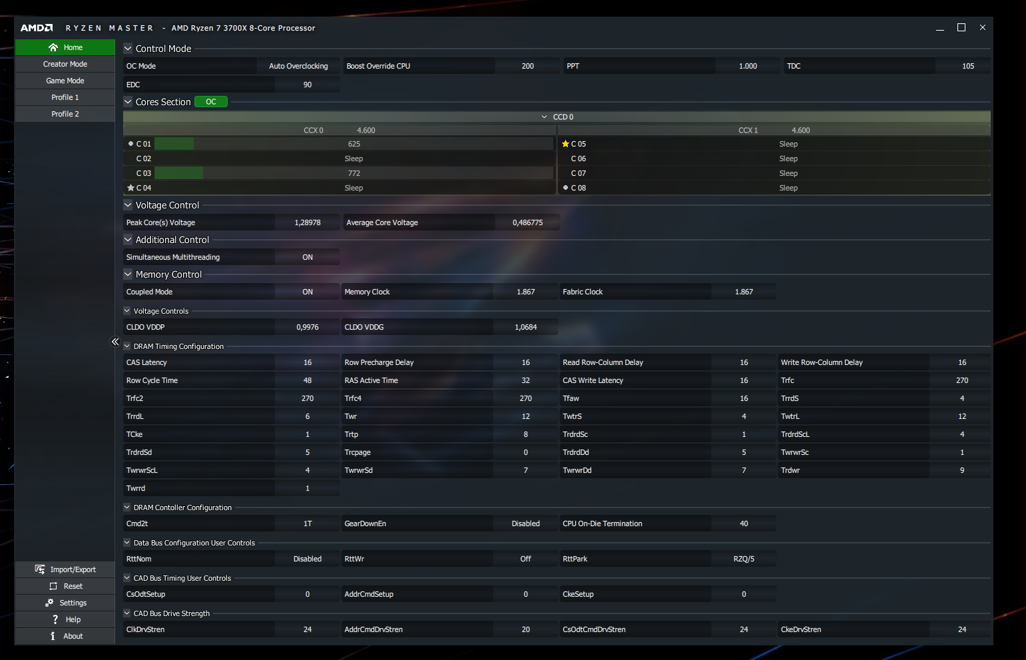Click the CAS Latency value
1026x660 pixels.
308,362
